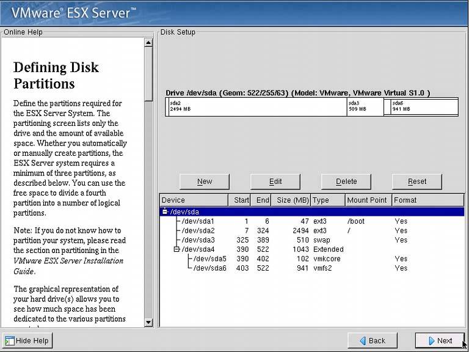Sort by the Device column header
The image size is (469, 352).
click(x=194, y=200)
